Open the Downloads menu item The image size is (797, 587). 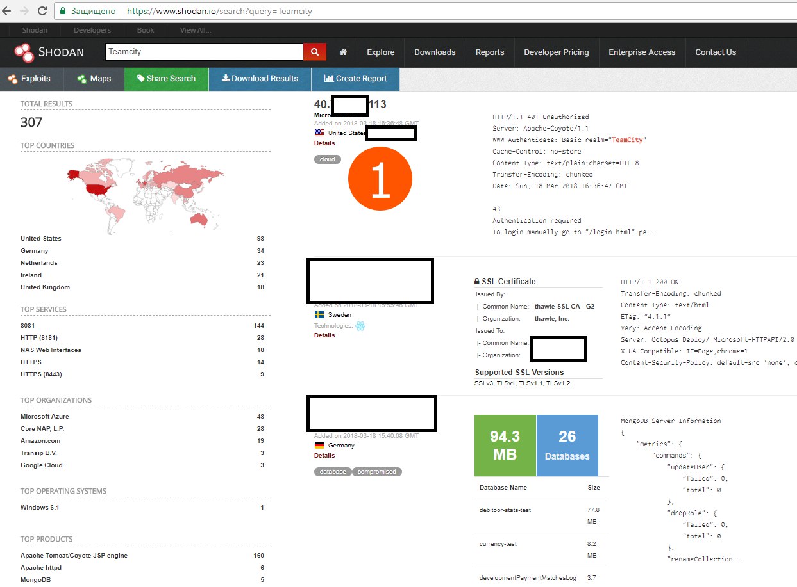(x=435, y=52)
